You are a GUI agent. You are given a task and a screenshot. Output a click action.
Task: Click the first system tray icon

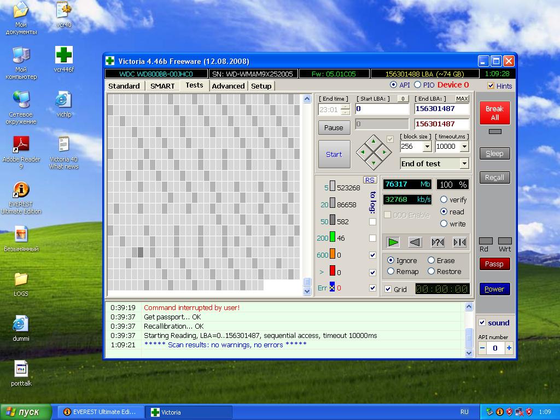[x=489, y=412]
